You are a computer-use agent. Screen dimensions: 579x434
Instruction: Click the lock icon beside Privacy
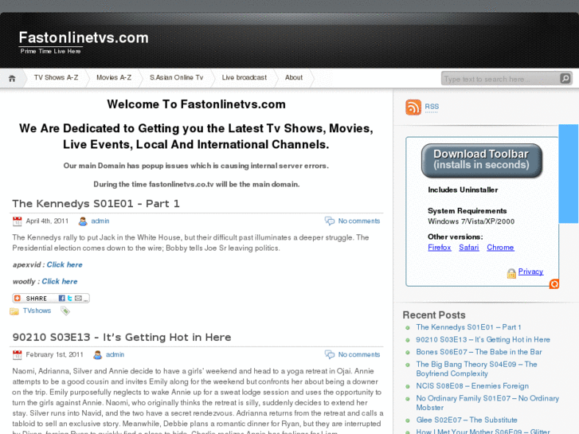tap(511, 273)
